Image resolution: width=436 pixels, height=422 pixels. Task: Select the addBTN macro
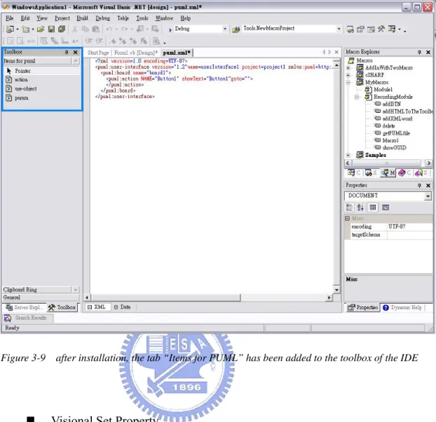pyautogui.click(x=392, y=104)
